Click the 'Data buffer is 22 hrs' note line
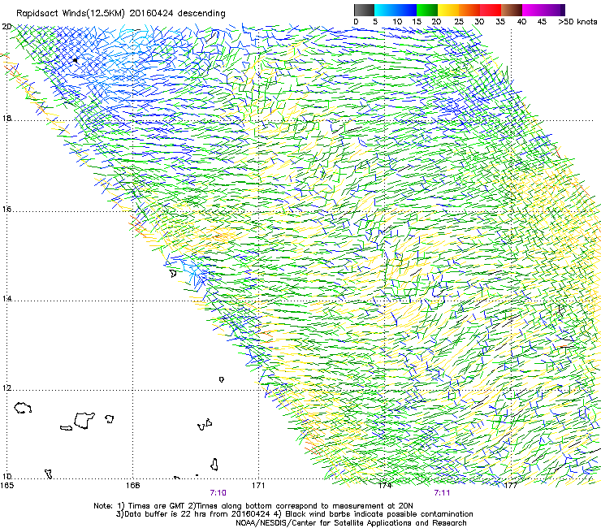 click(294, 514)
